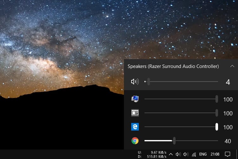Adjust the slider beside the second app icon
The image size is (238, 159).
pos(181,113)
